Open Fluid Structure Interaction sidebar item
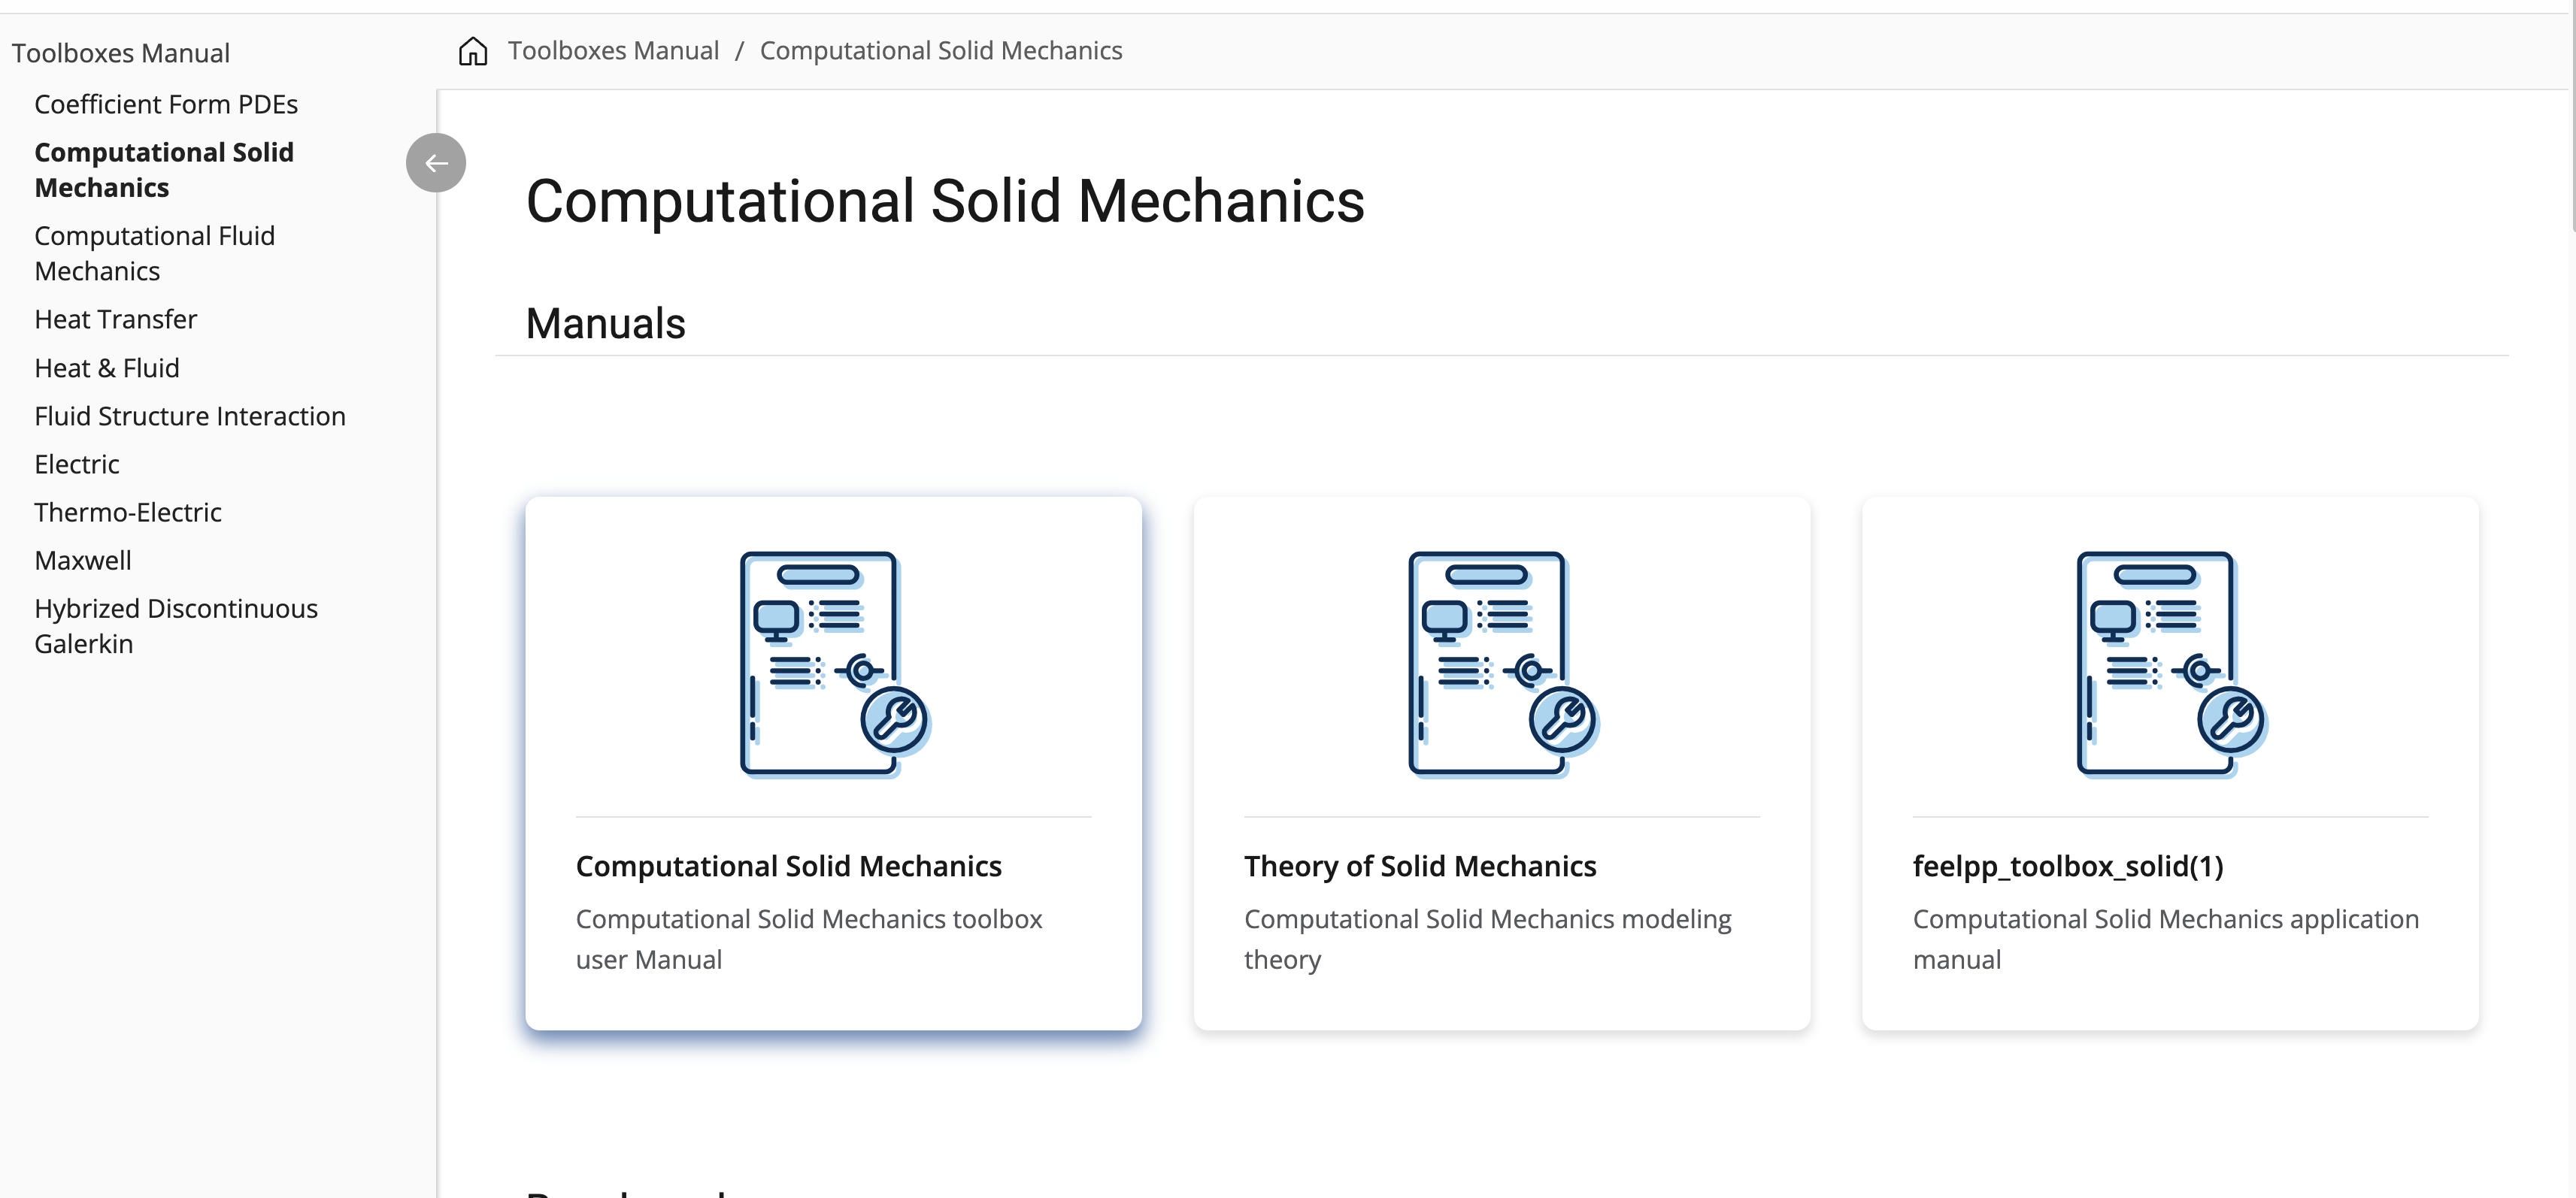Screen dimensions: 2576x1198 190,416
